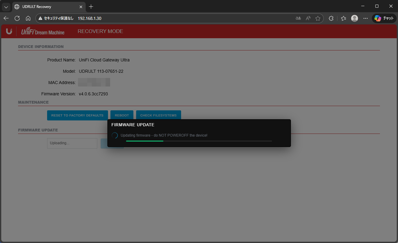The image size is (398, 243).
Task: Click the Ubiquiti logo in header
Action: coord(9,31)
